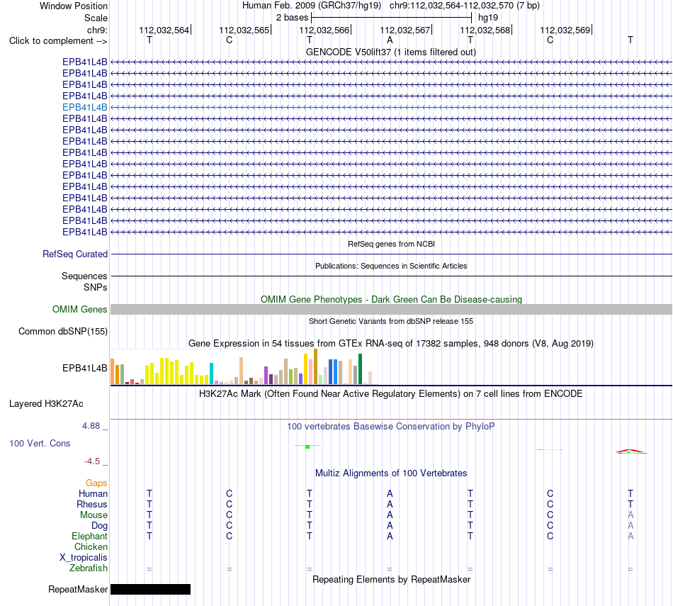Click the 'Mouse' alignment row label
Screen dimensions: 673x606
pos(94,515)
